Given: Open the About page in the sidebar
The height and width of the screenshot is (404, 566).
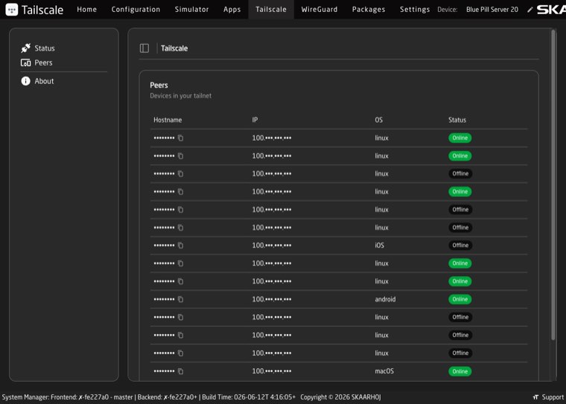Looking at the screenshot, I should (44, 81).
